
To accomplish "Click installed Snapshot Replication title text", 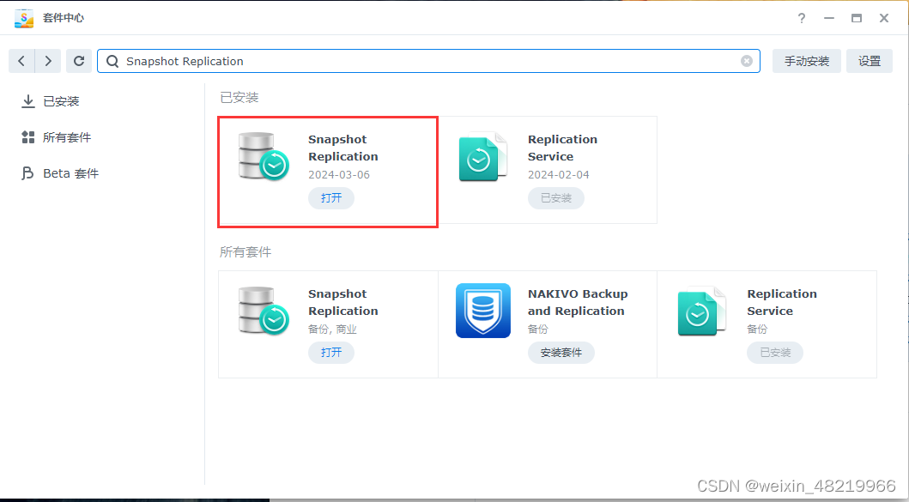I will 343,148.
